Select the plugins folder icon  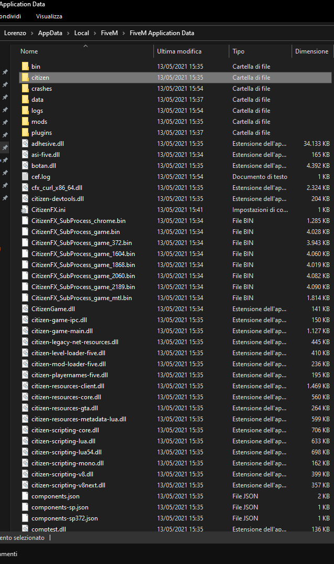click(25, 132)
